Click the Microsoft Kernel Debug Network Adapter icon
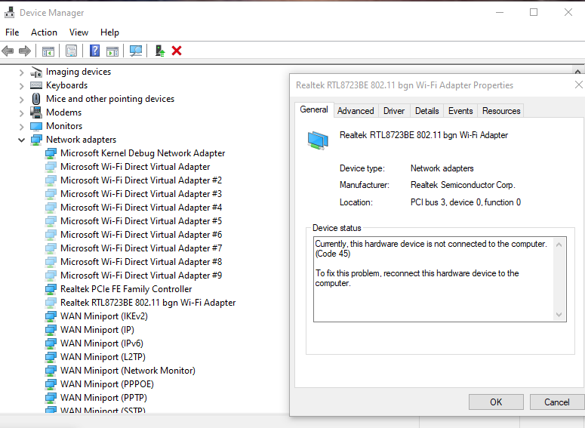This screenshot has height=428, width=585. tap(51, 153)
